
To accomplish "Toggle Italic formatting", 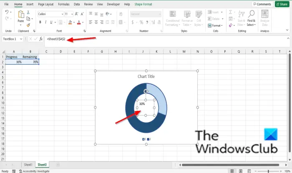I will 45,23.
